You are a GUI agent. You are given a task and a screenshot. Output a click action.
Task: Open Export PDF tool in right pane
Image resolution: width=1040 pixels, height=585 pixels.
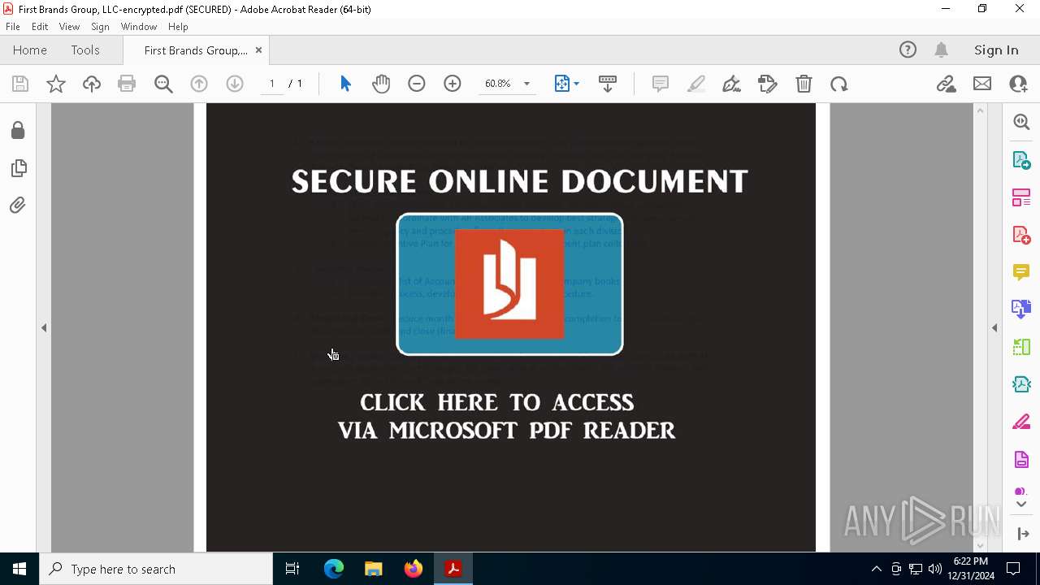coord(1021,159)
